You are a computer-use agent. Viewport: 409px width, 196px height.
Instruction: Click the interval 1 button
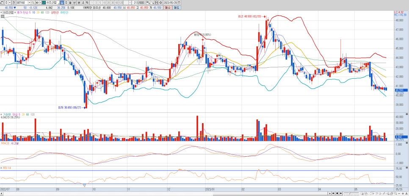coord(92,3)
